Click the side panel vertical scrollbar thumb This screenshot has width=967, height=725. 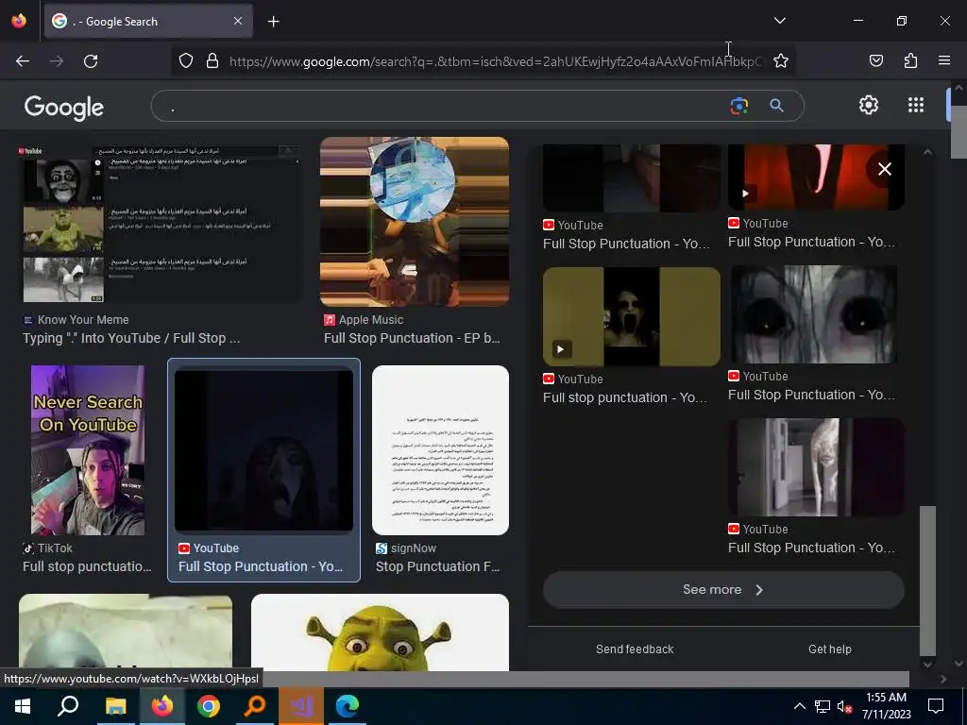pos(927,581)
